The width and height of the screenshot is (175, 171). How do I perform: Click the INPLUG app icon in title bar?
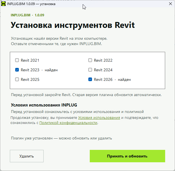pyautogui.click(x=3, y=4)
